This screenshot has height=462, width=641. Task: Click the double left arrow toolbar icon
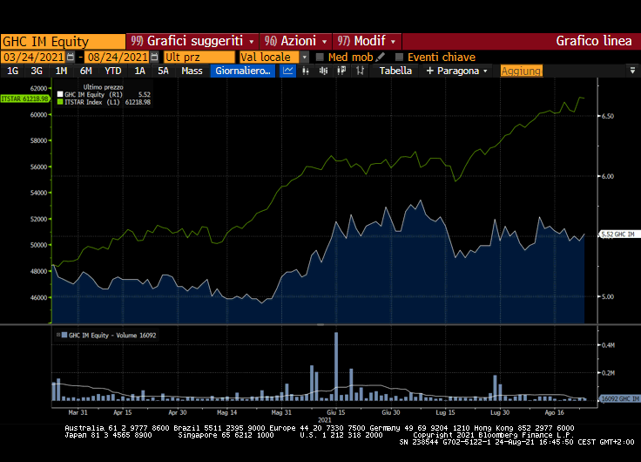pyautogui.click(x=342, y=71)
